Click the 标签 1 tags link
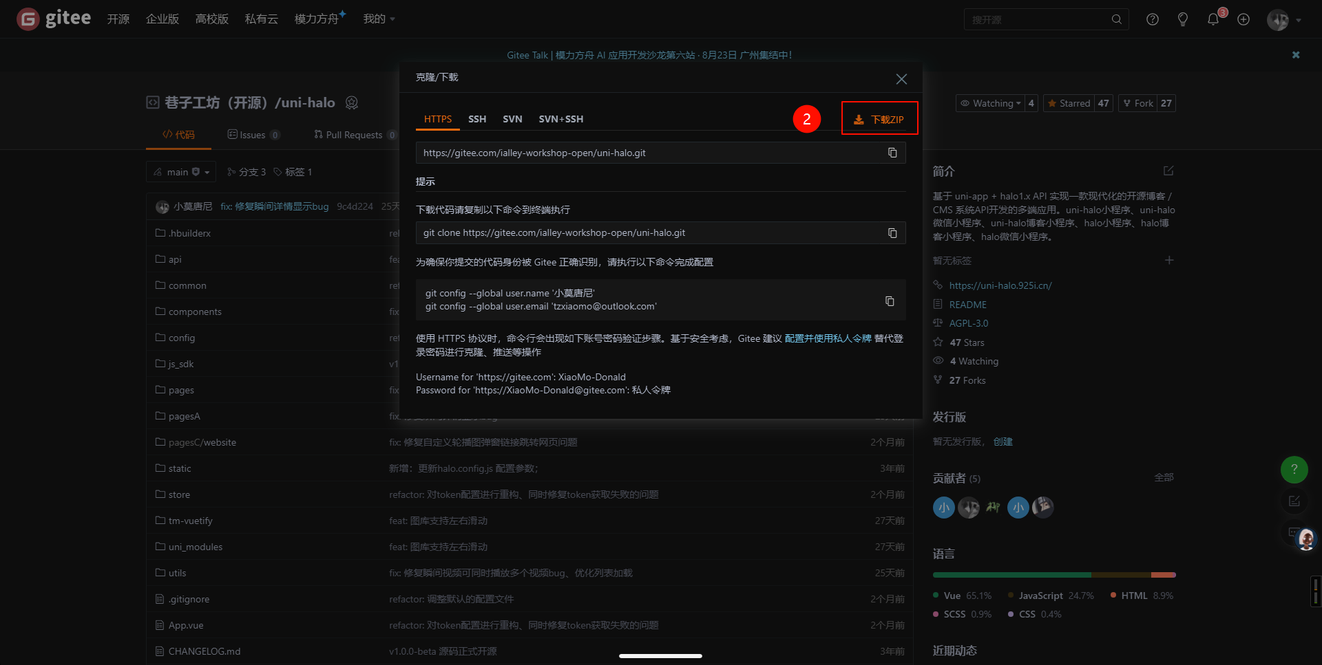 pyautogui.click(x=293, y=172)
